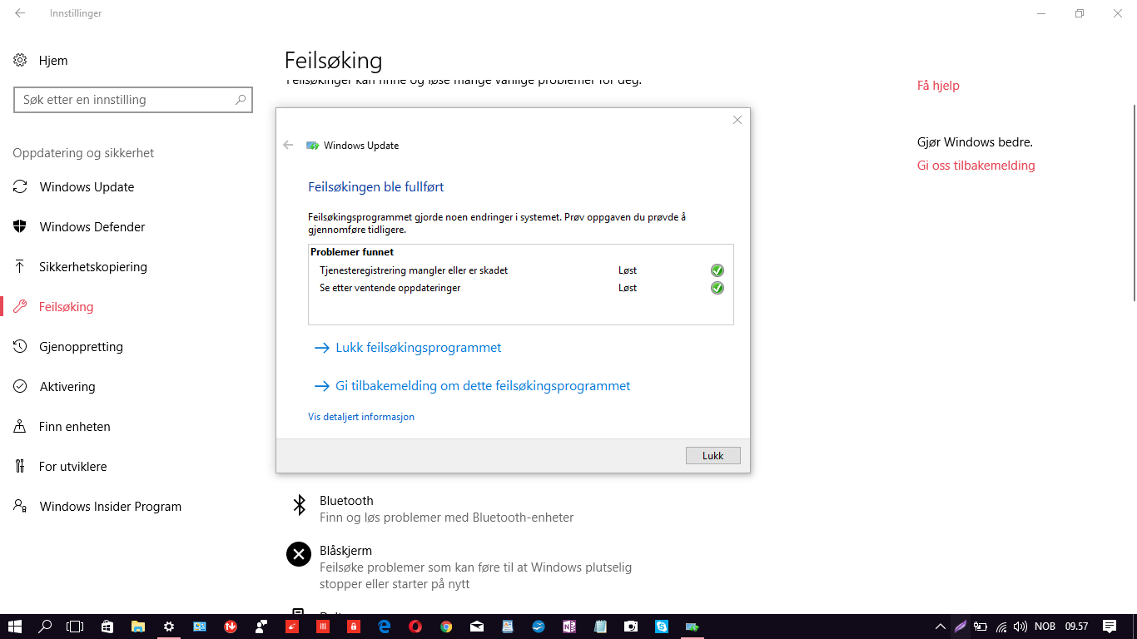Open the Få hjelp link
This screenshot has width=1137, height=639.
click(938, 86)
